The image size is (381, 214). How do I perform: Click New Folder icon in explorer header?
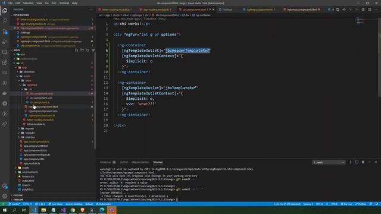point(82,50)
